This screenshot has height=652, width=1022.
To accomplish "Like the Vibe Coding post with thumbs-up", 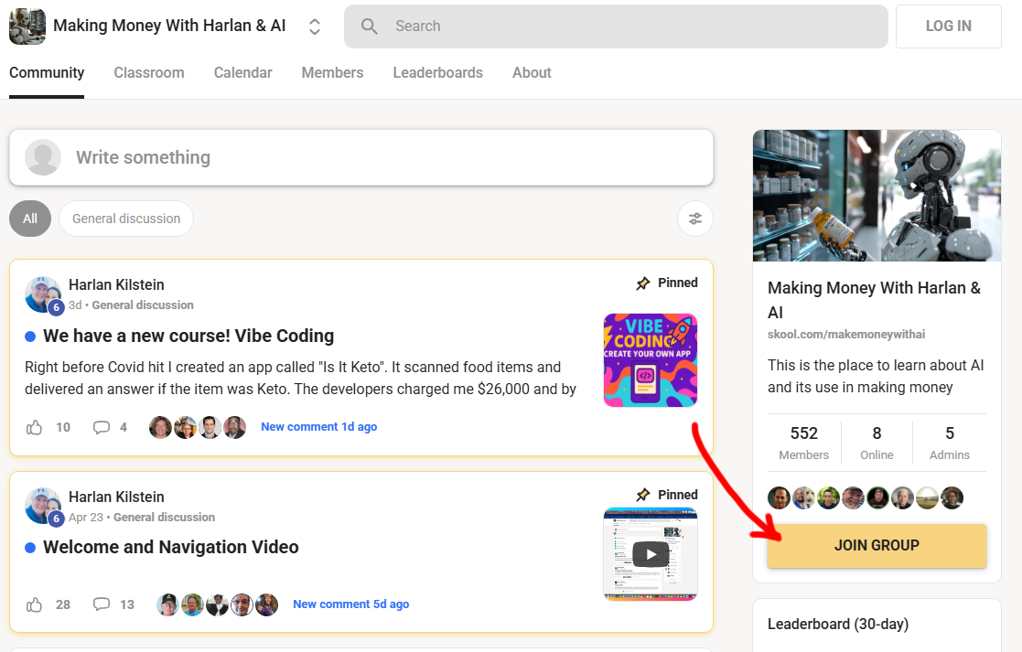I will (x=35, y=427).
